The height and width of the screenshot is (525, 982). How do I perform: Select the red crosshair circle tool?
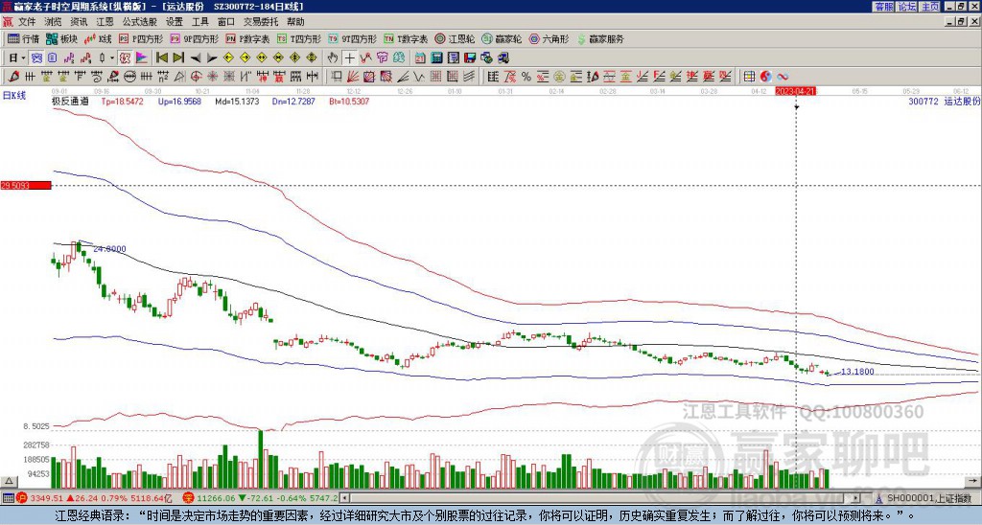coord(196,77)
